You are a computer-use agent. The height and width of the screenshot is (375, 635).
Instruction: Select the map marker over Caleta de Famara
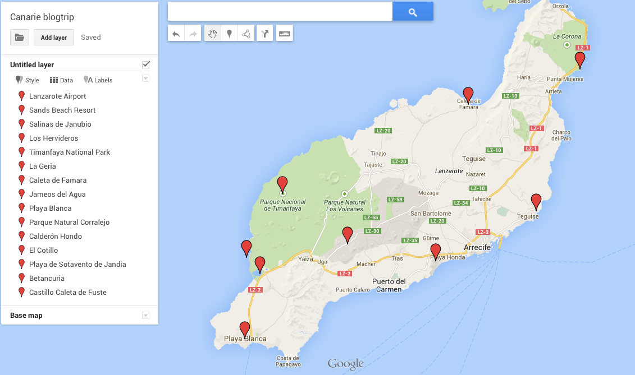468,95
